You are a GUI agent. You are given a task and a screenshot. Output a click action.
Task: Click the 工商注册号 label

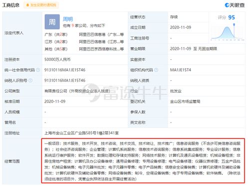pyautogui.click(x=140, y=38)
